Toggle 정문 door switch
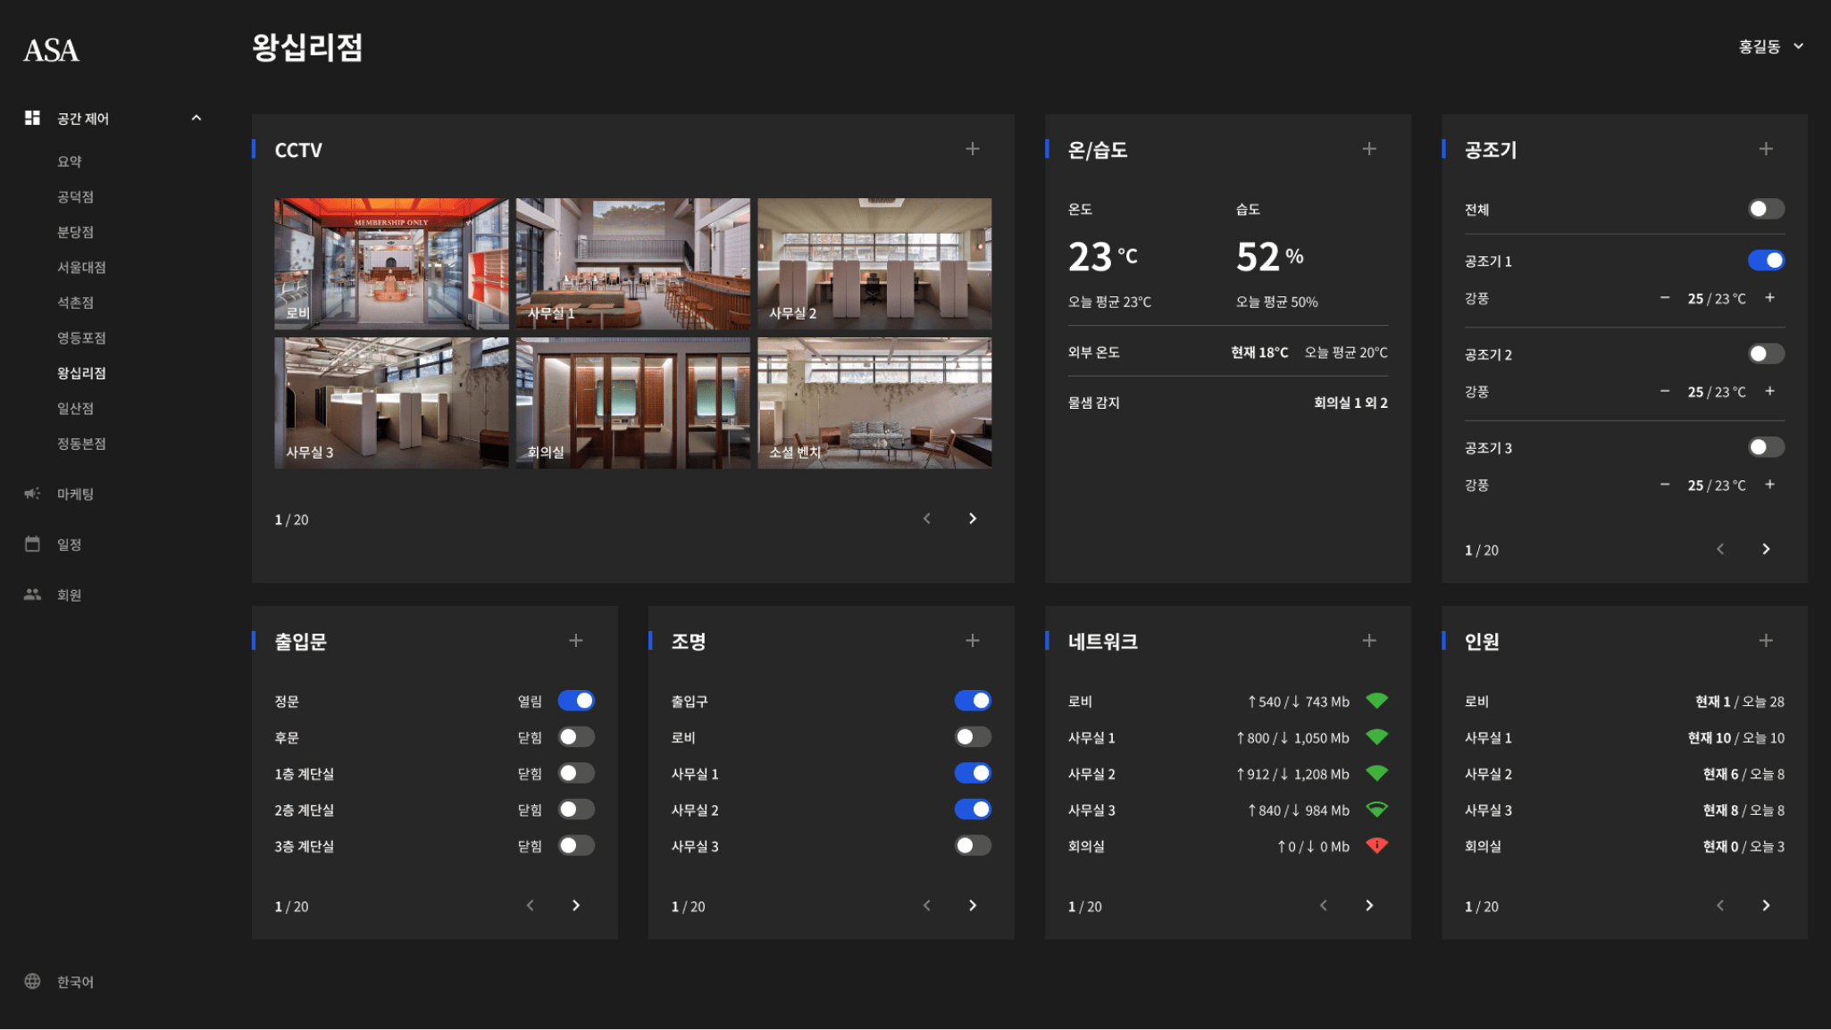 [x=576, y=701]
